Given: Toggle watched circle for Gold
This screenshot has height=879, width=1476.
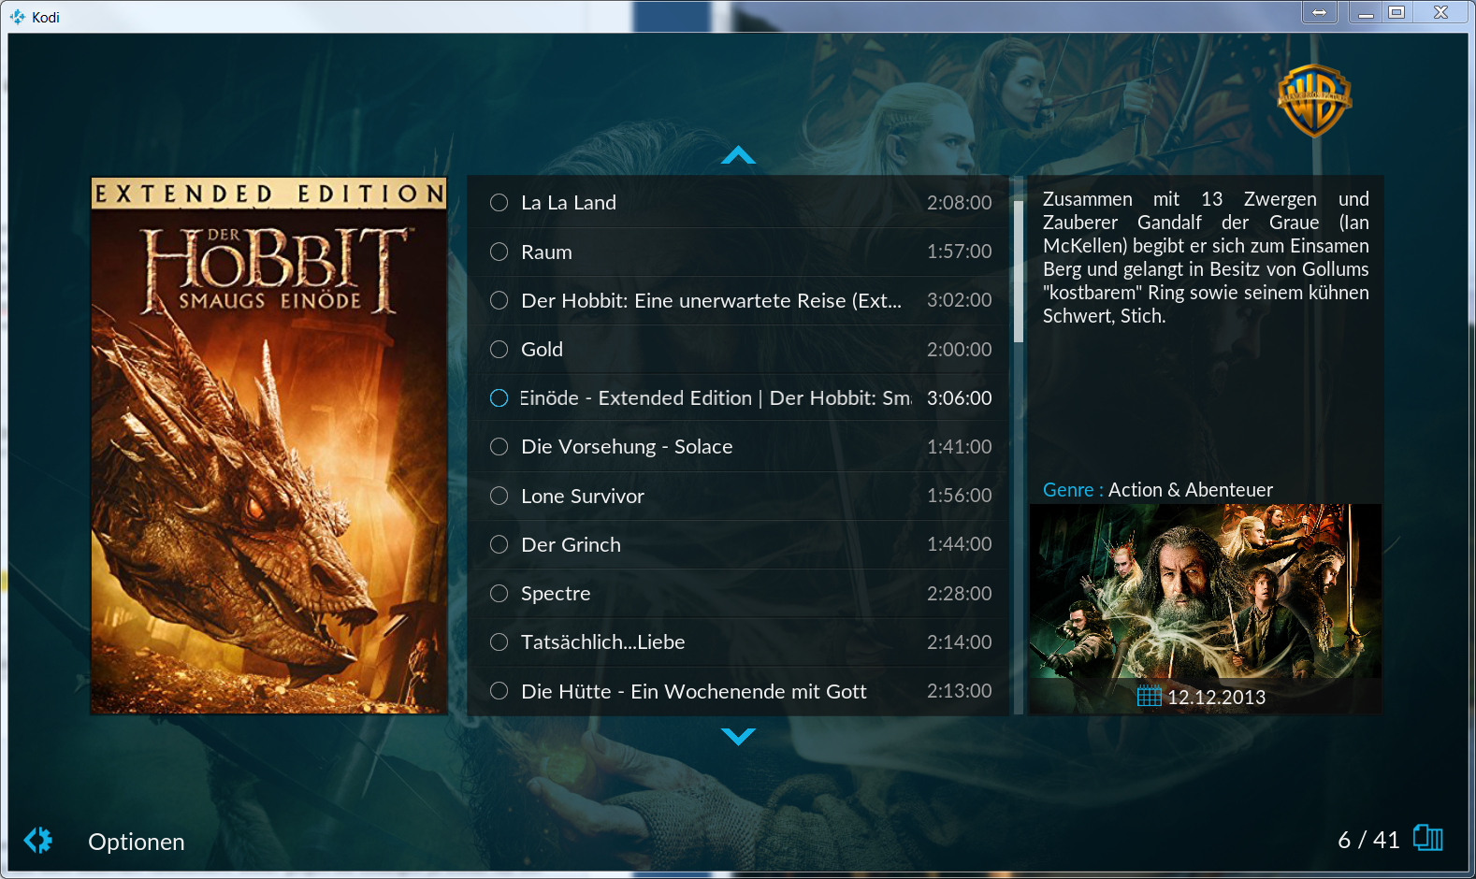Looking at the screenshot, I should (x=499, y=349).
